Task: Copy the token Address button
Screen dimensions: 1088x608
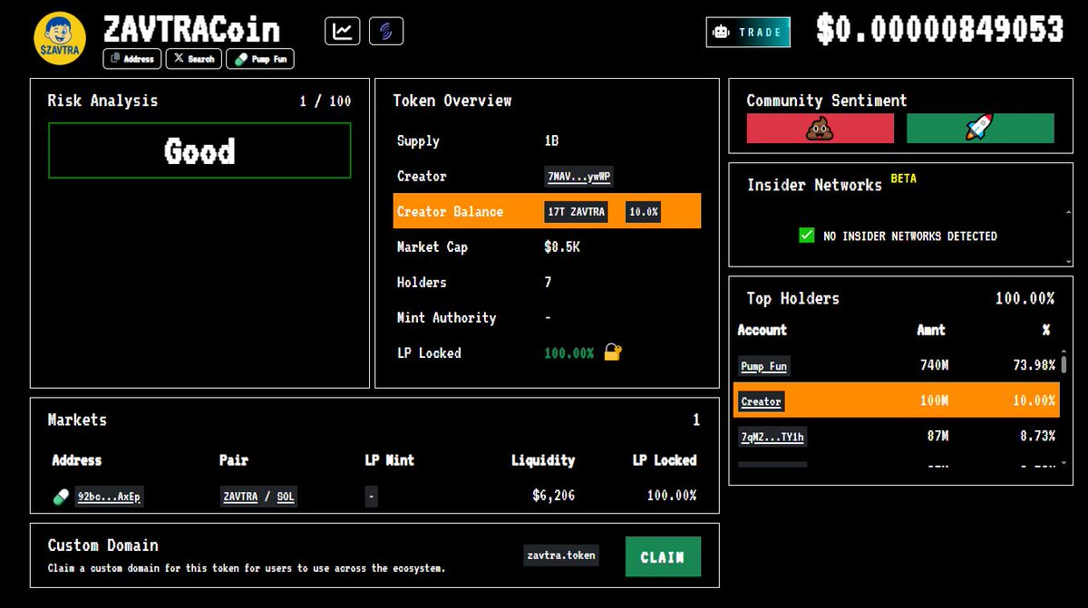Action: click(132, 59)
